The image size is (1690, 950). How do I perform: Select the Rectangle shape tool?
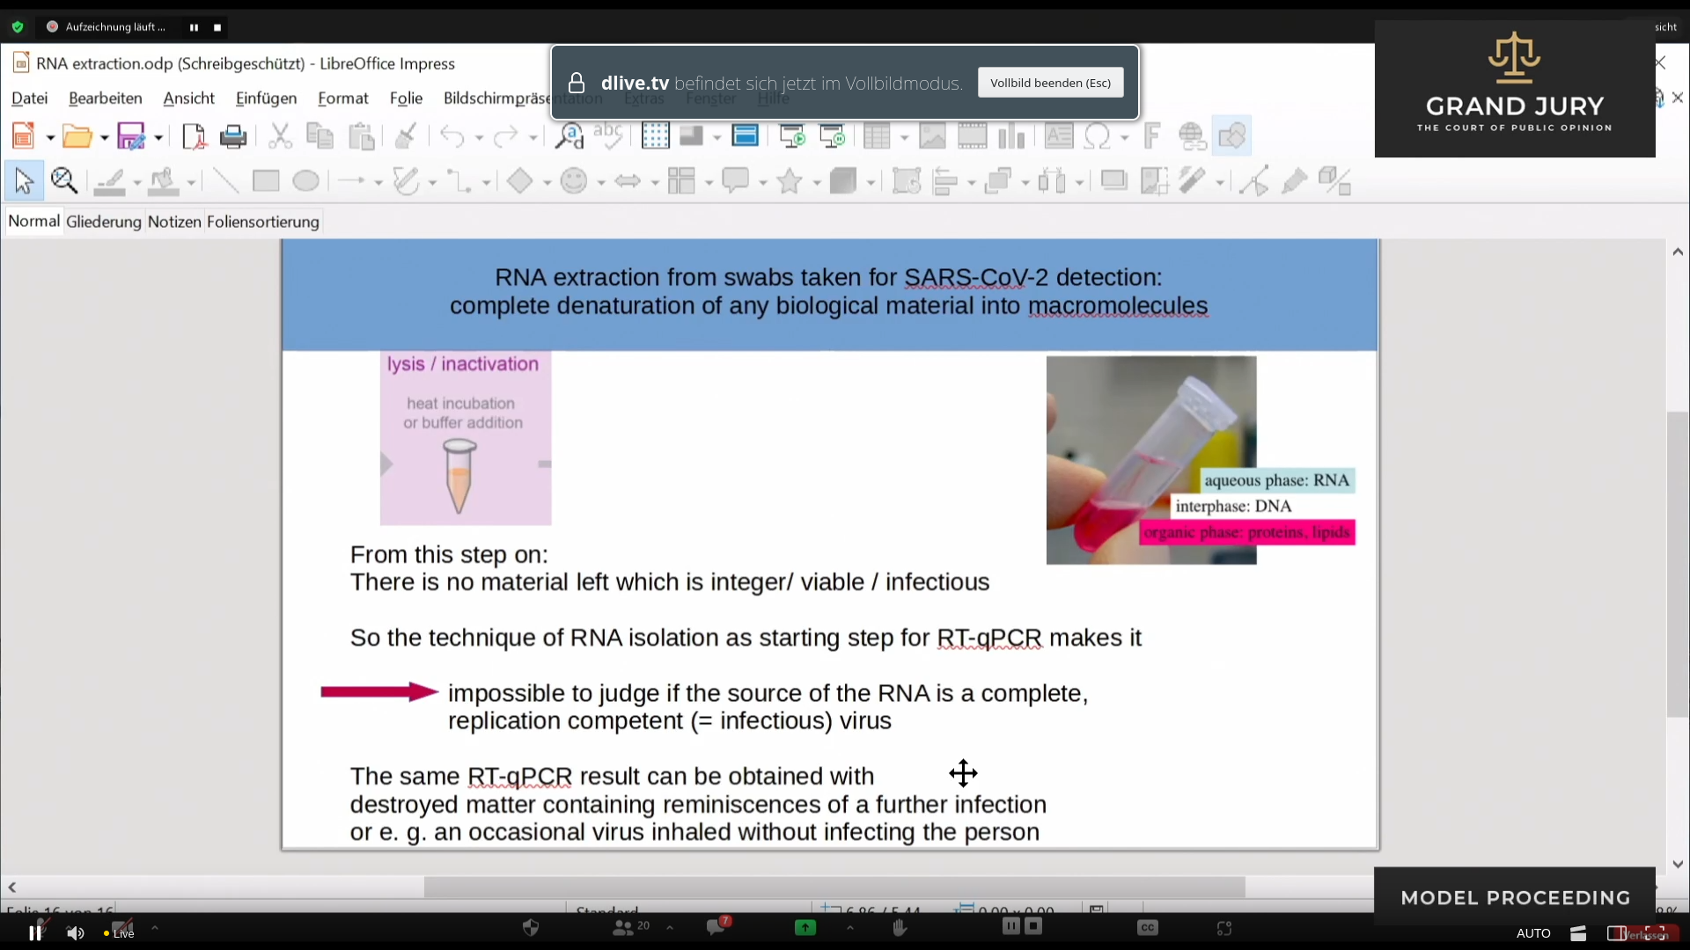(266, 181)
